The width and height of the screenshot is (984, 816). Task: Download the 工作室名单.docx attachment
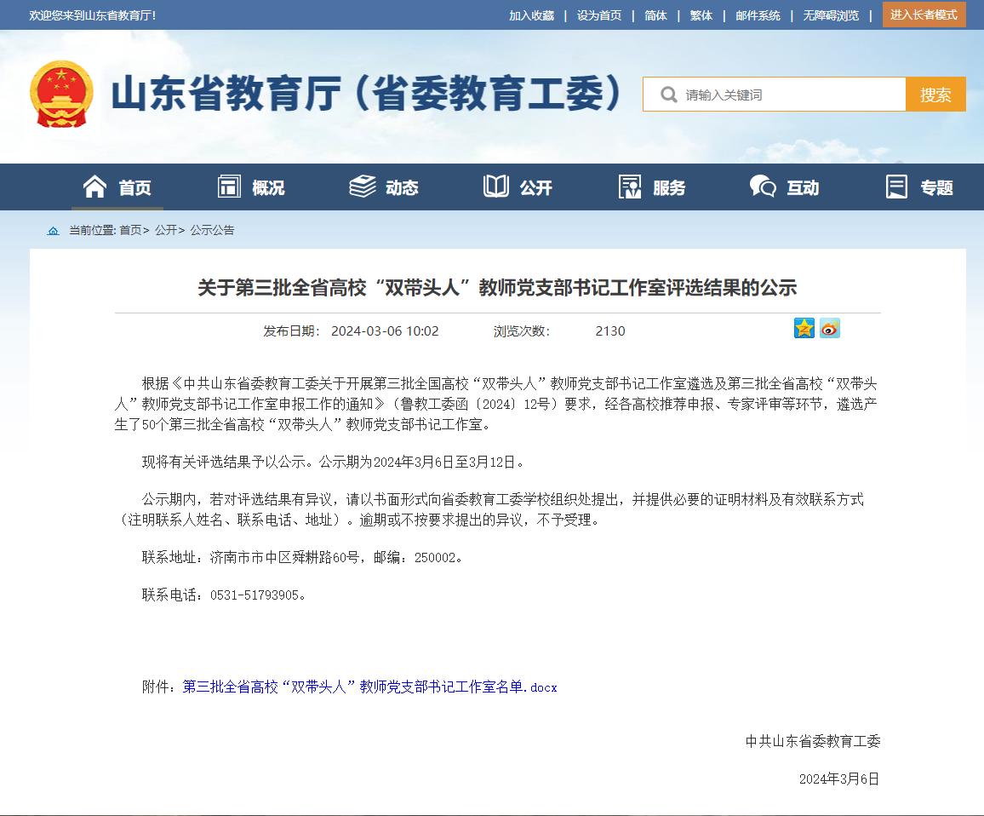369,687
